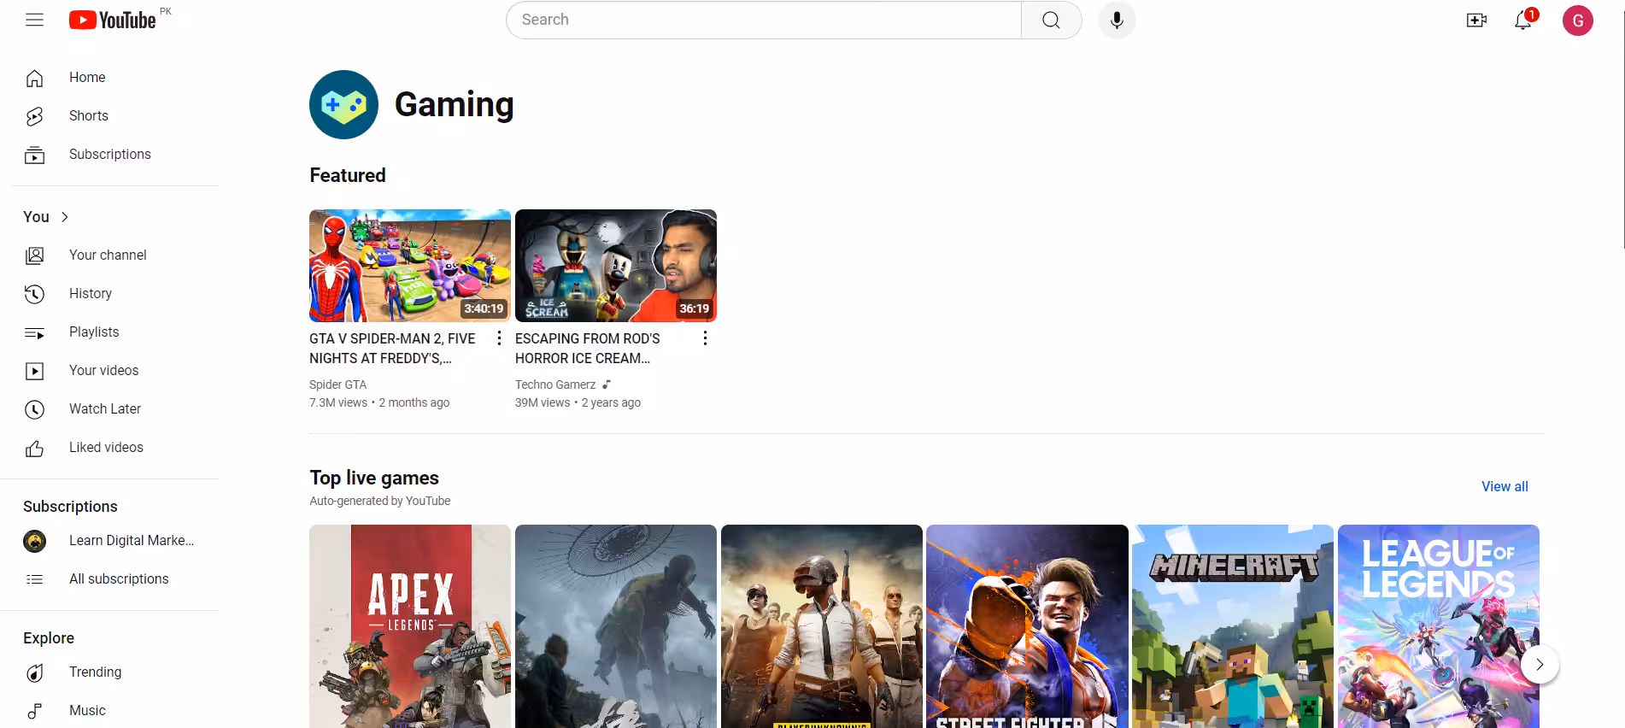
Task: Open the League of Legends game card
Action: point(1439,626)
